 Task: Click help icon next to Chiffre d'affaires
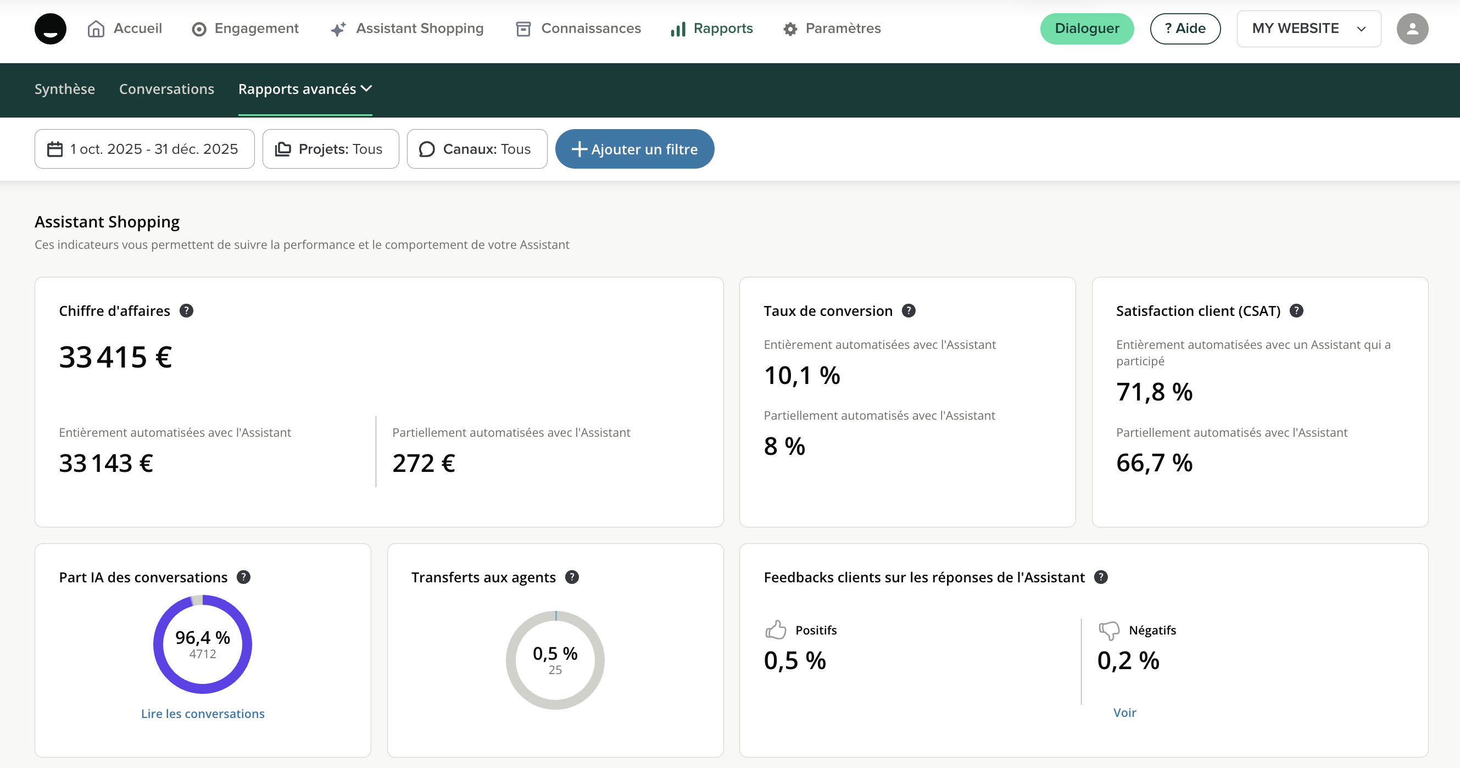(x=186, y=310)
